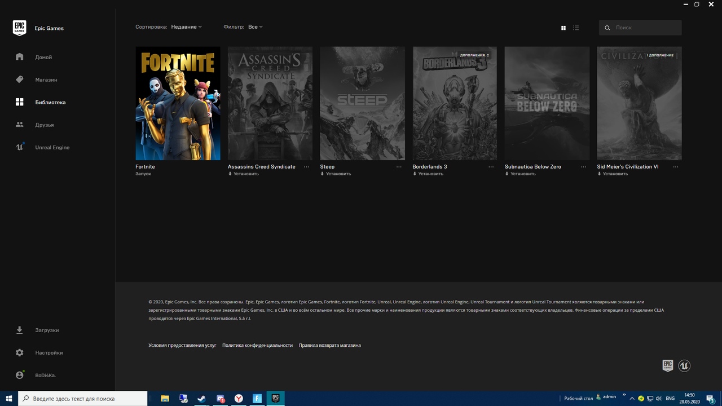722x406 pixels.
Task: Select the Civilization VI cover
Action: 640,103
